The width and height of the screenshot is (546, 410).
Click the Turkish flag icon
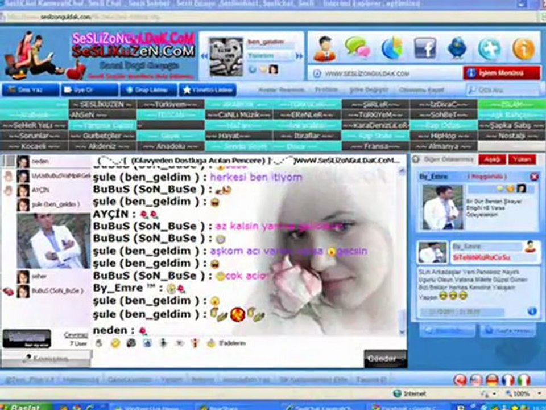460,380
